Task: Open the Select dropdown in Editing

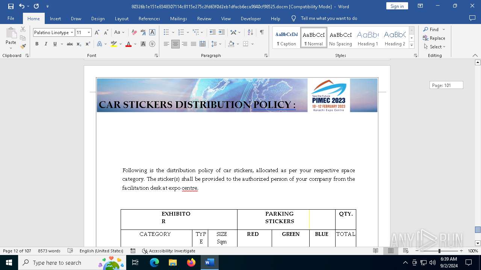Action: click(435, 47)
